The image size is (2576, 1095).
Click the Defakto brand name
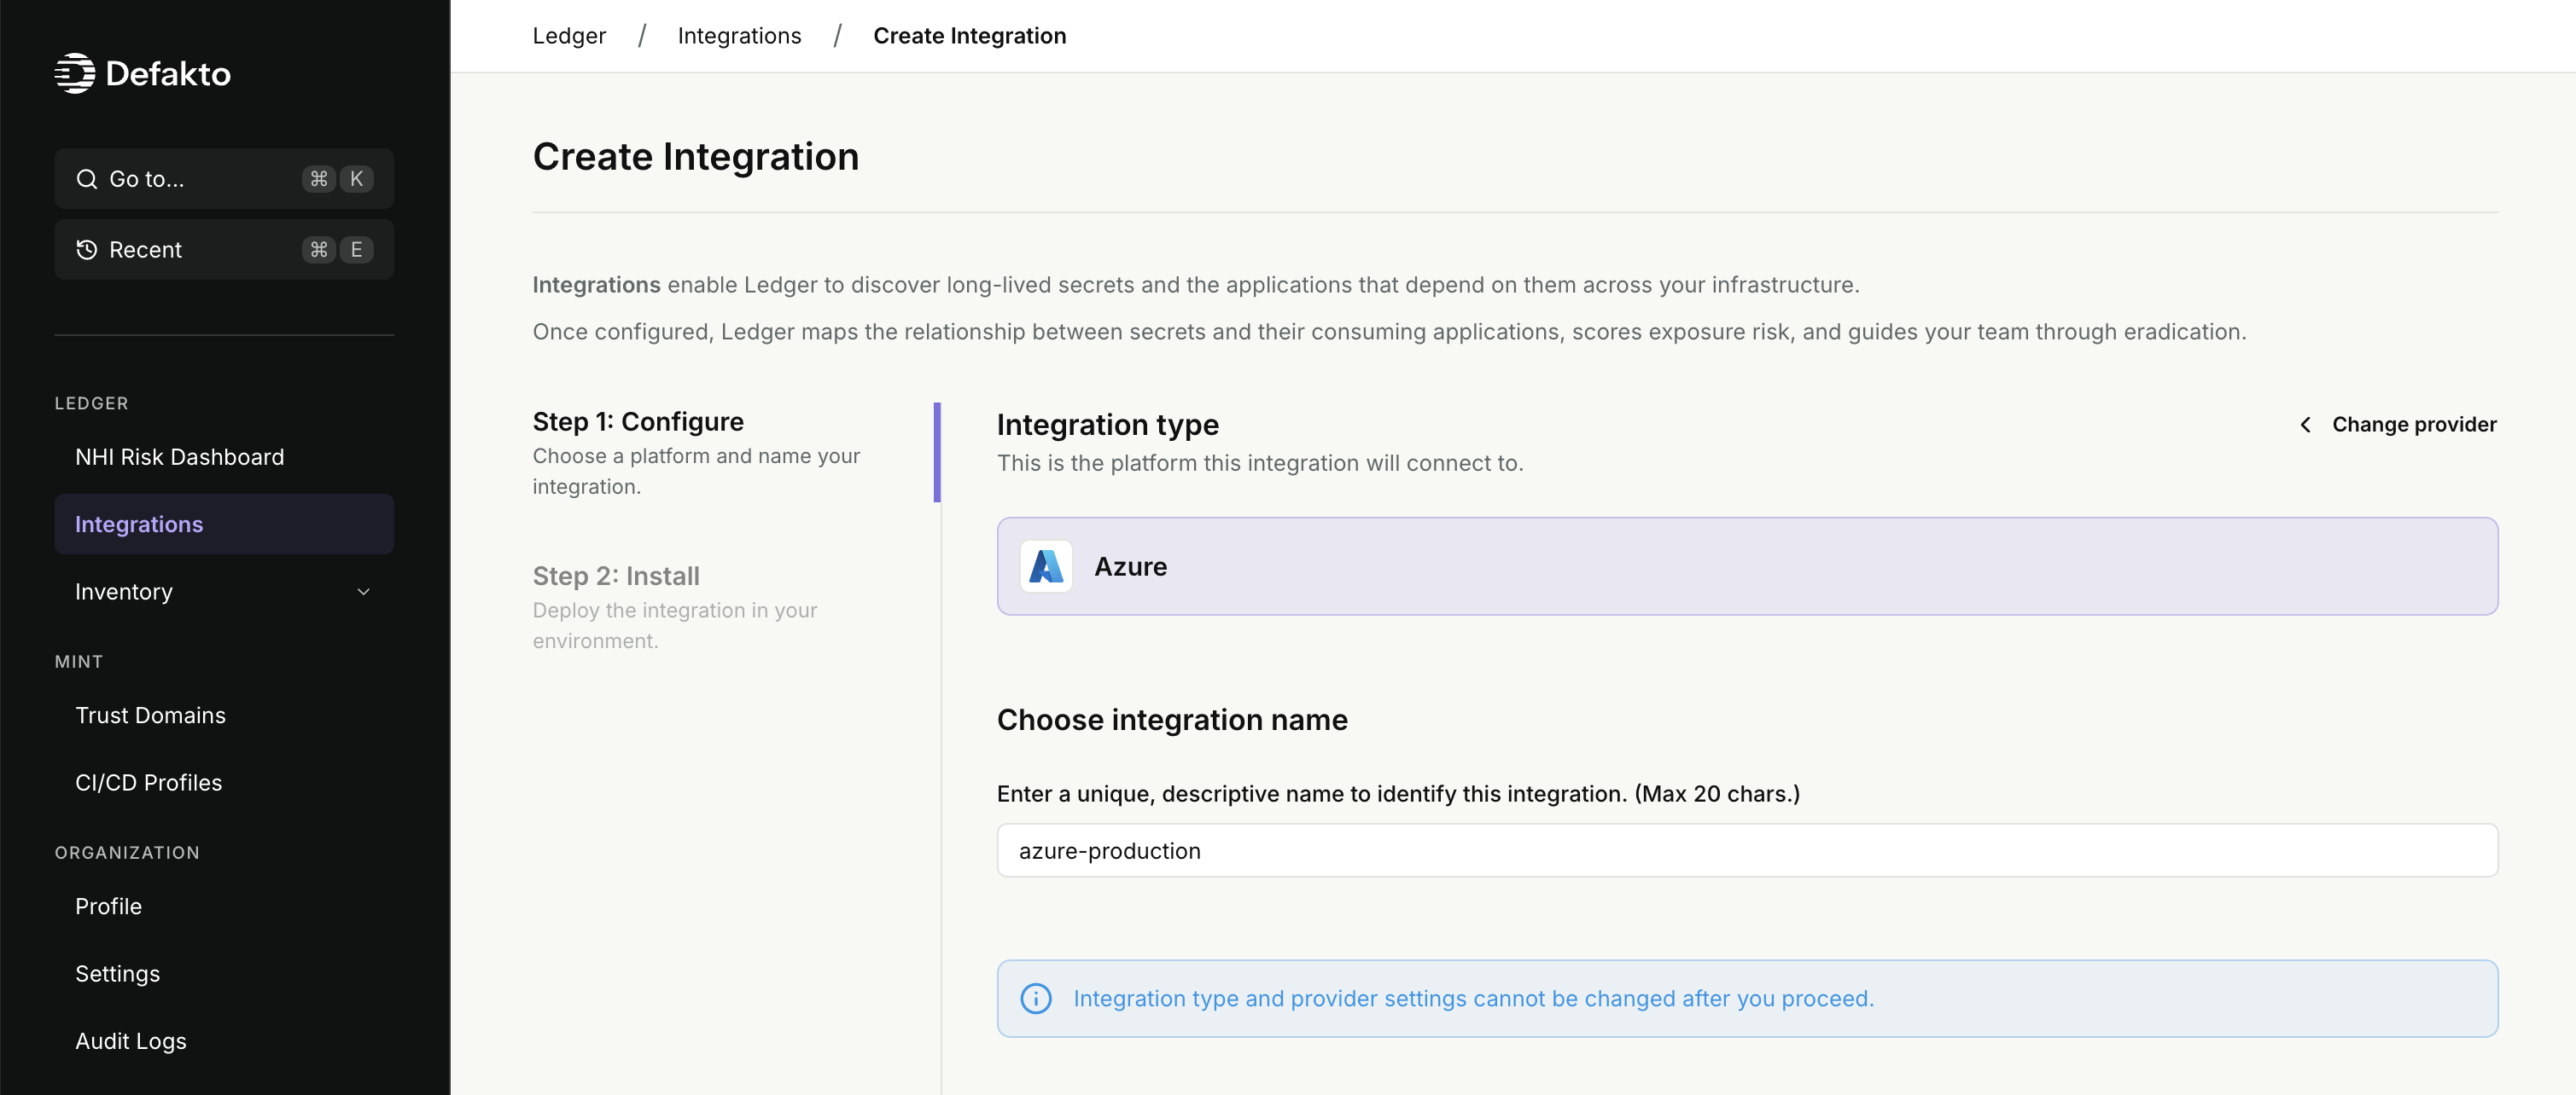coord(168,74)
